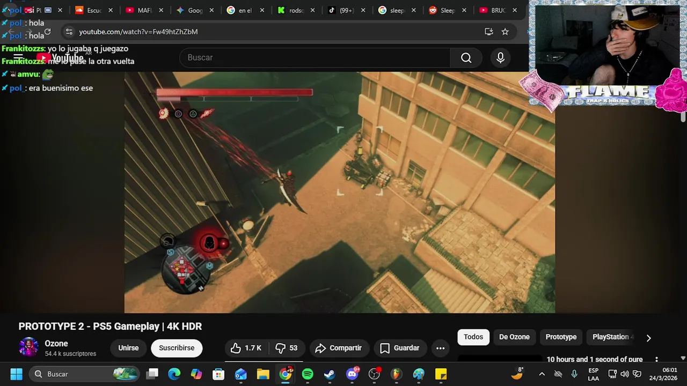Open Outlook from taskbar
687x386 pixels.
[240, 374]
